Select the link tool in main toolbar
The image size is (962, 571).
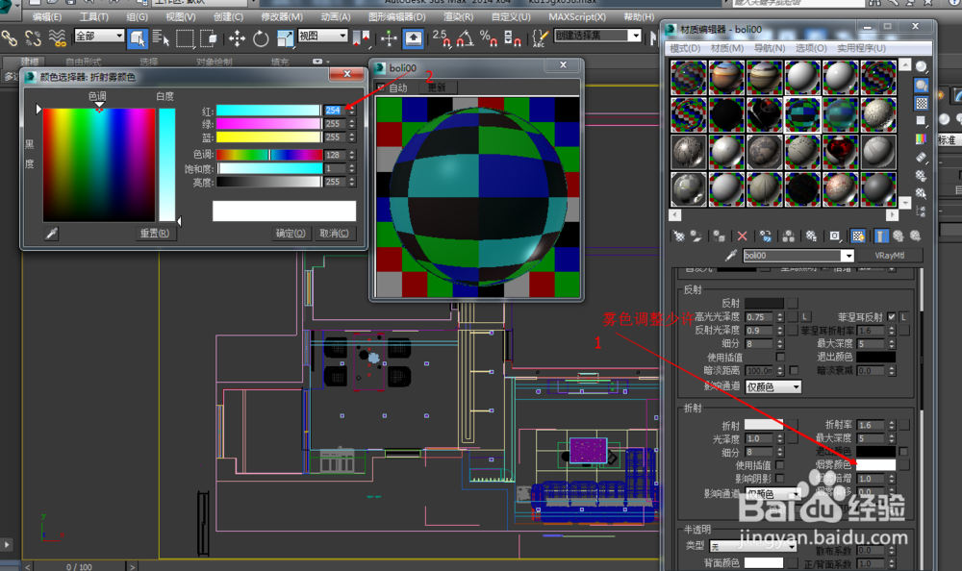click(10, 38)
